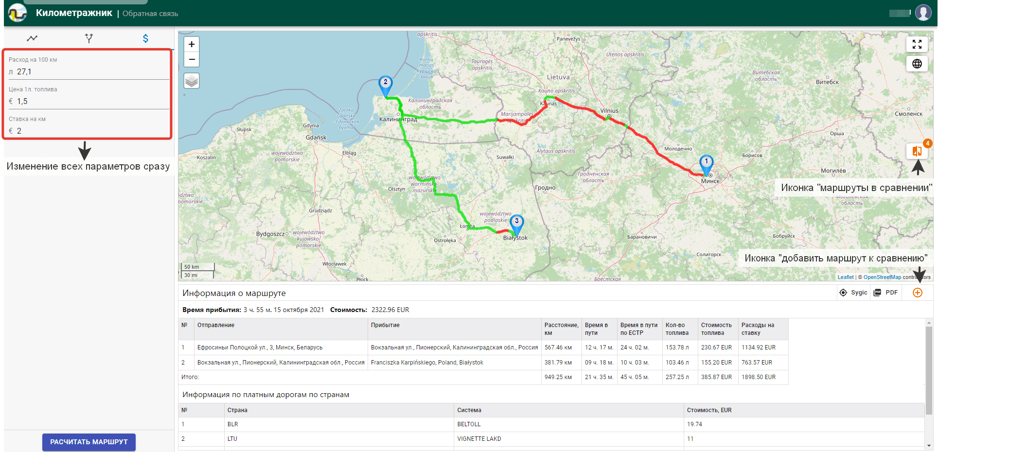Open the route line tab icon
Screen dimensions: 1027x452
coord(32,38)
